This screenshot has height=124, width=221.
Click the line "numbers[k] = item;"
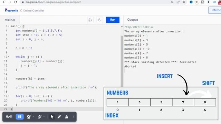(x=31, y=79)
